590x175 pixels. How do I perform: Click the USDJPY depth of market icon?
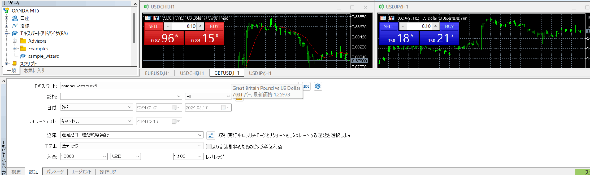[x=392, y=18]
